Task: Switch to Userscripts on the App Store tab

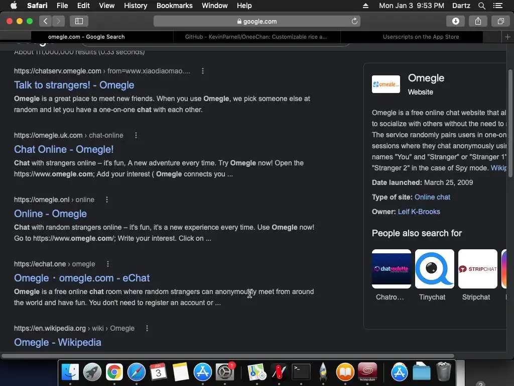Action: [x=421, y=37]
